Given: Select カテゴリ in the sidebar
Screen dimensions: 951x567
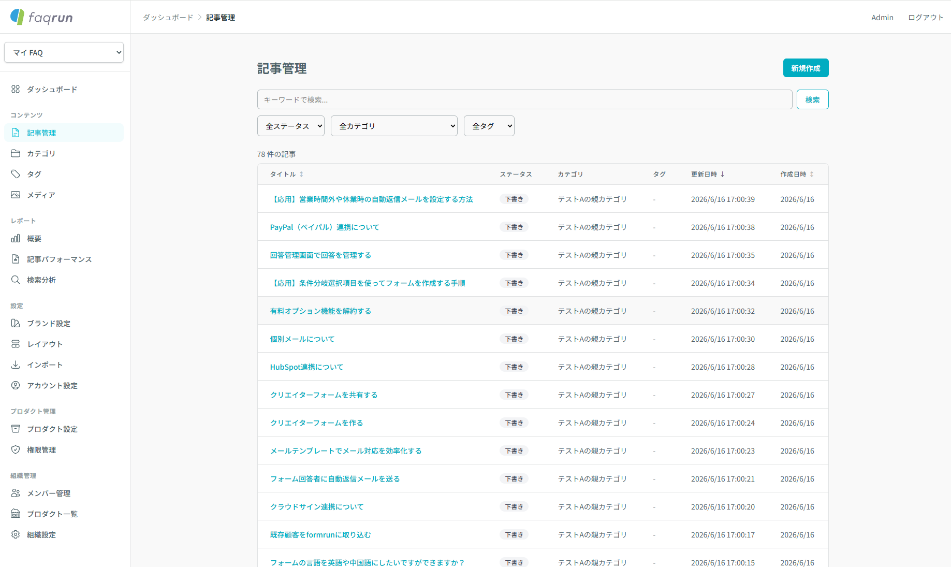Looking at the screenshot, I should 64,153.
